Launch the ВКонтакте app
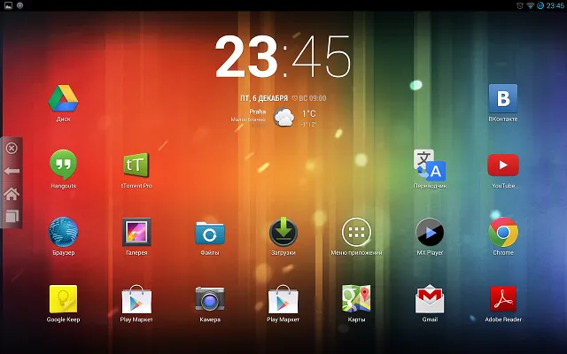The height and width of the screenshot is (354, 567). coord(503,98)
